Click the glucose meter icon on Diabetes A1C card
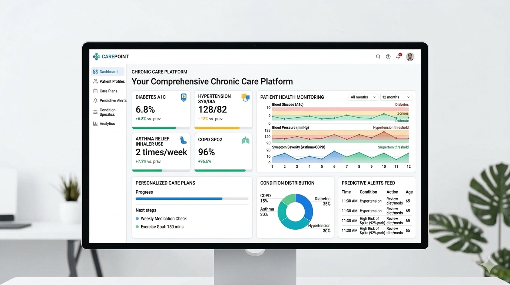510x285 pixels. [183, 97]
